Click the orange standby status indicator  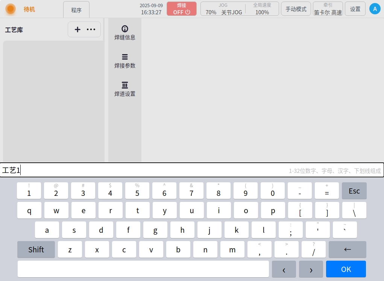click(11, 9)
